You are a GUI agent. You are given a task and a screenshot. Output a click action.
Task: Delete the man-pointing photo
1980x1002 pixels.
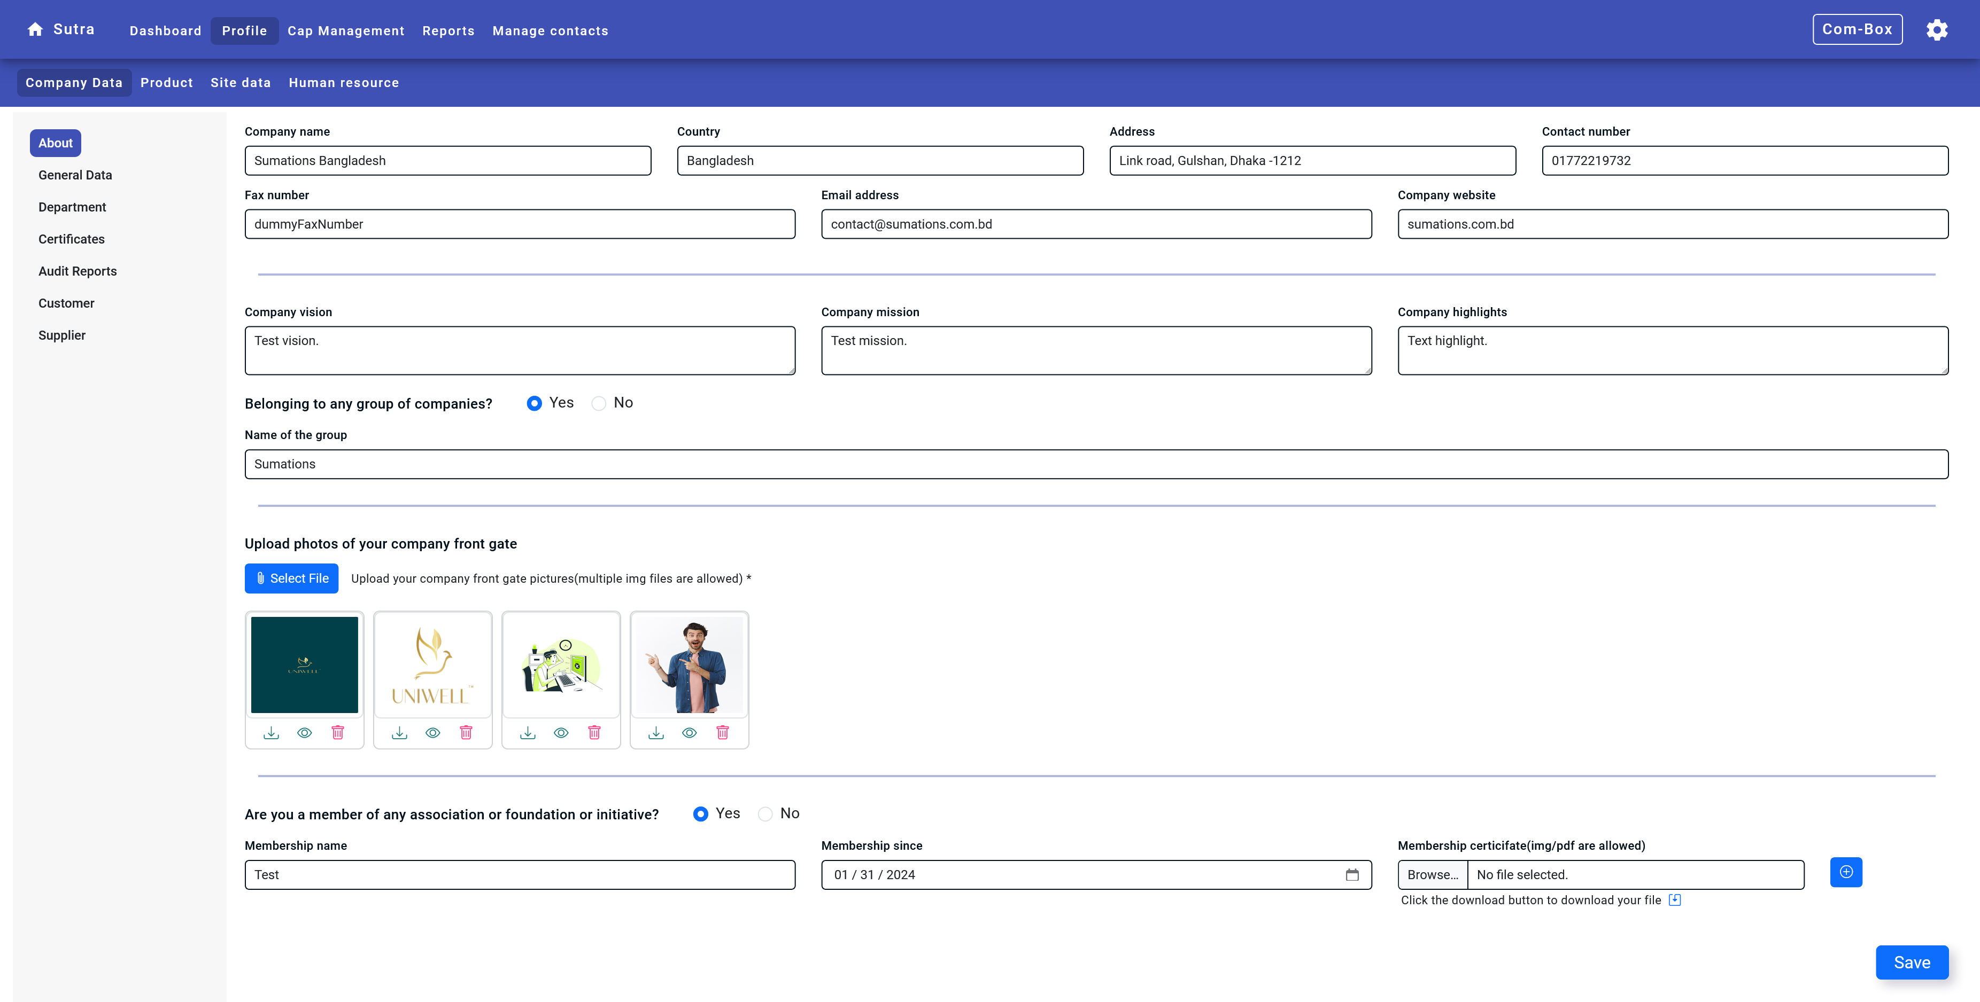[722, 732]
